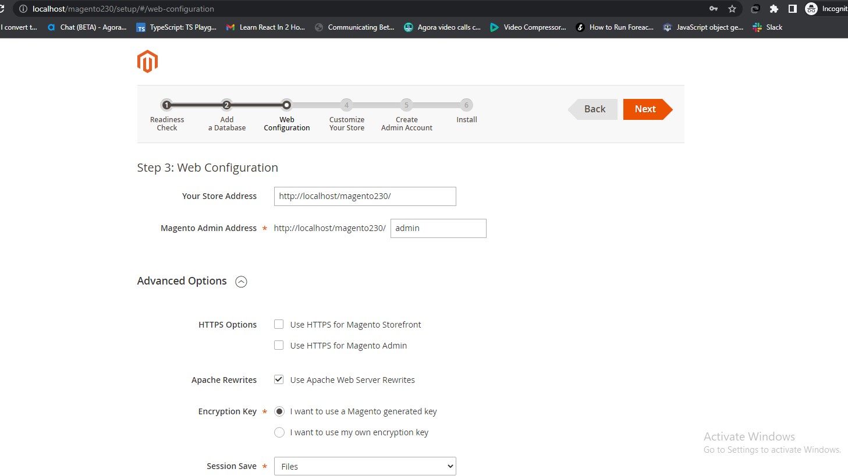Click the Customize Your Store step indicator
Screen dimensions: 848x476
[346, 105]
